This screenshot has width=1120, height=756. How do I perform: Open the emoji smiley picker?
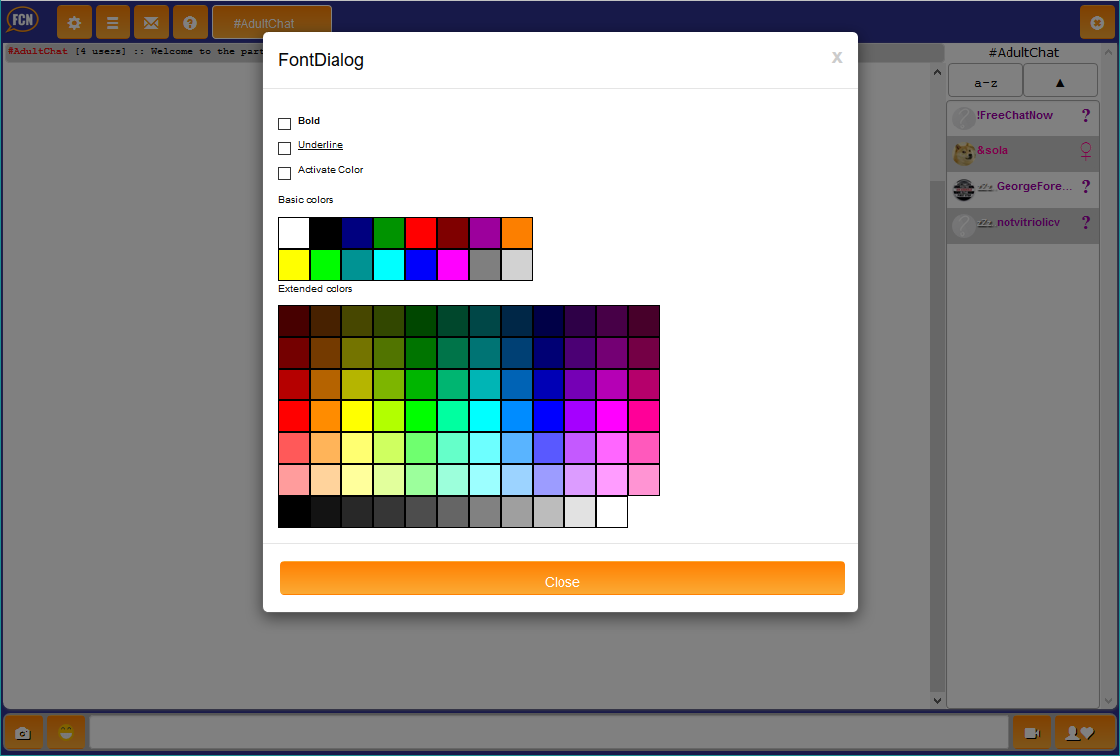click(66, 733)
